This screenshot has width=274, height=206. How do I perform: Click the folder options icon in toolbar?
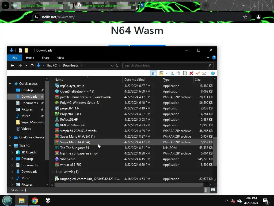(161, 73)
